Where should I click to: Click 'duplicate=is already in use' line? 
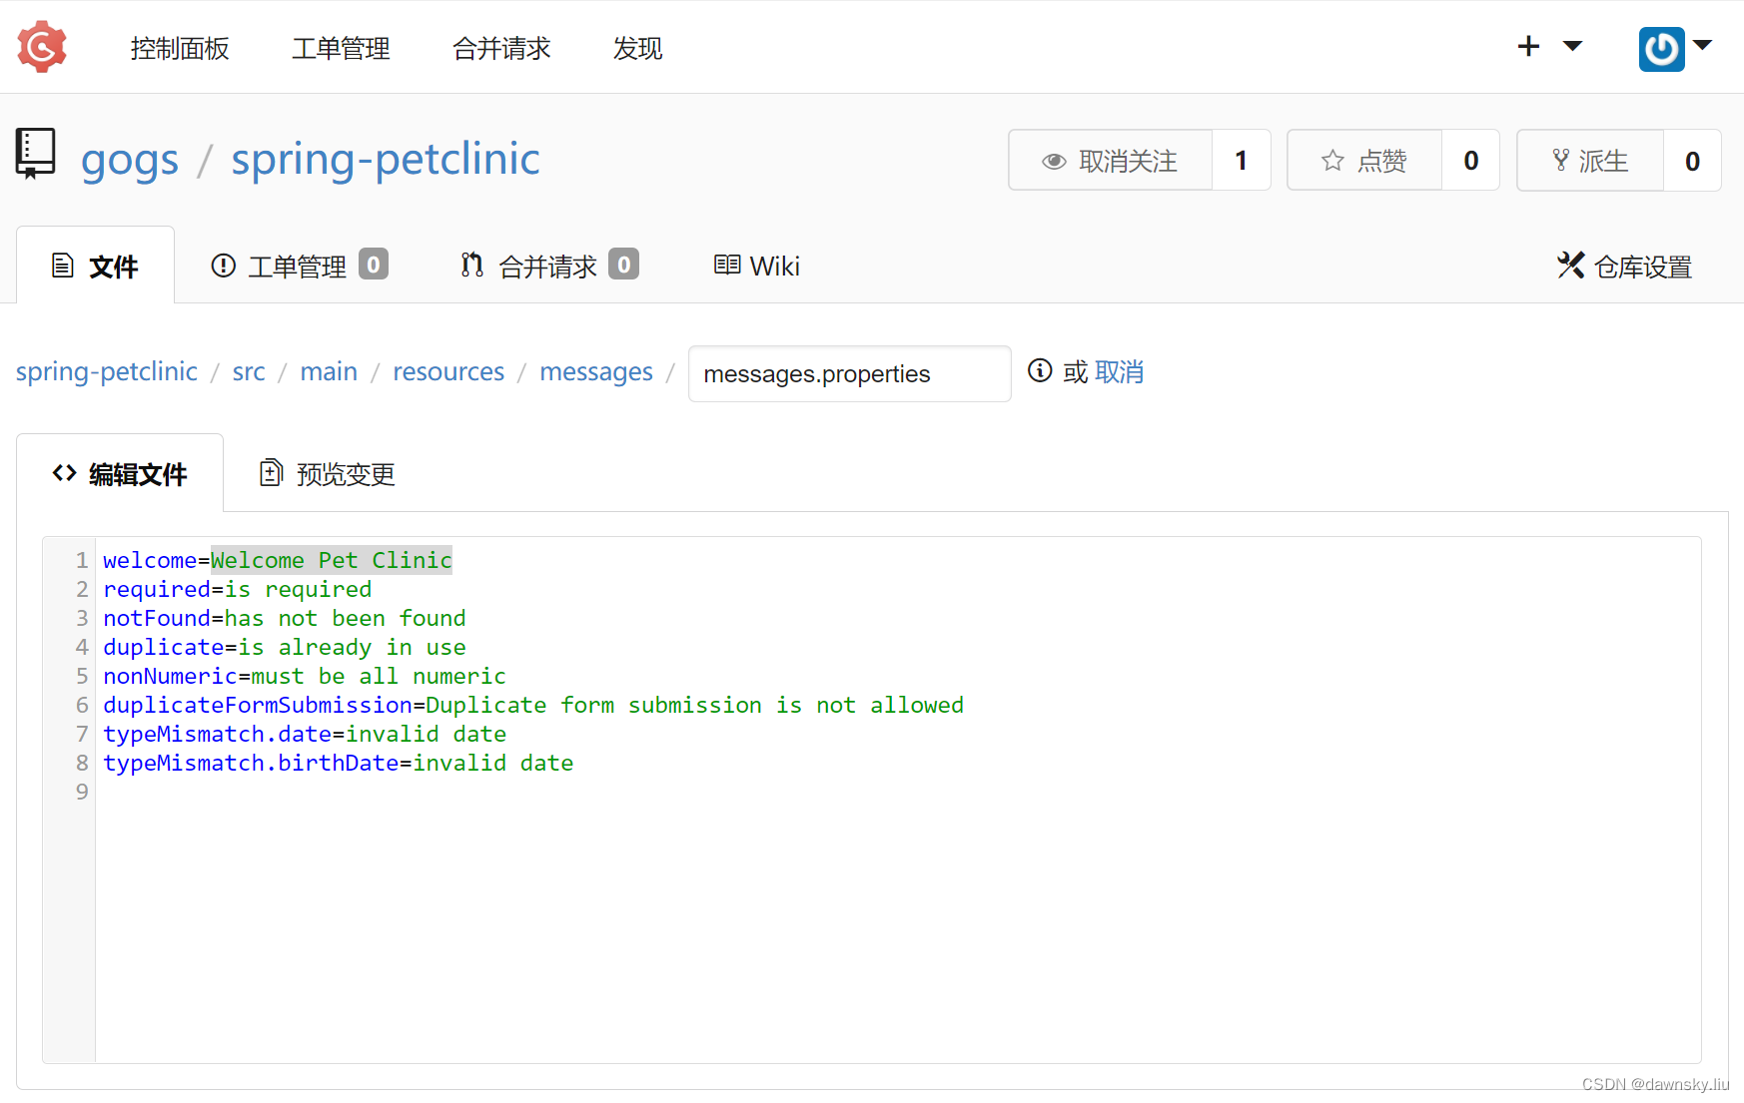coord(285,647)
